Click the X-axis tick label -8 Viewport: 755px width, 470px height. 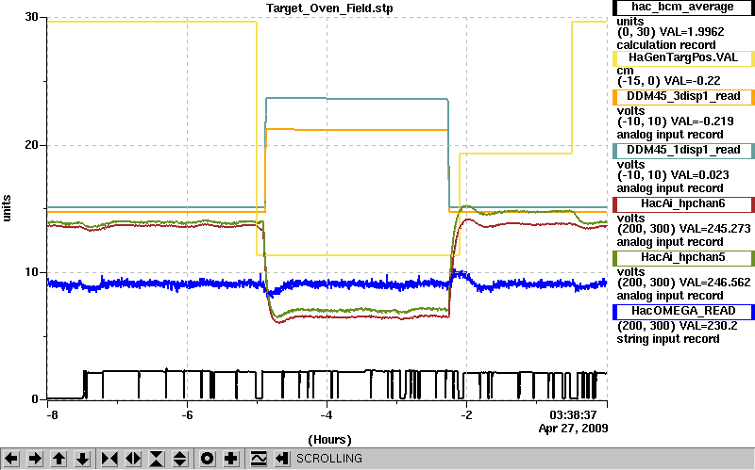click(52, 414)
